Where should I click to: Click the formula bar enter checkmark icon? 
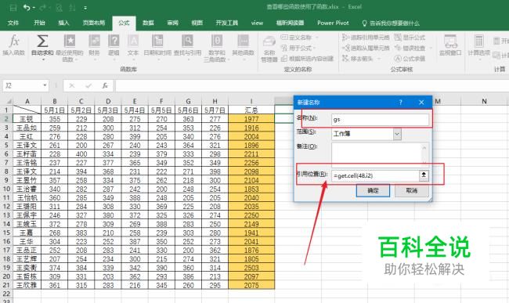point(88,85)
